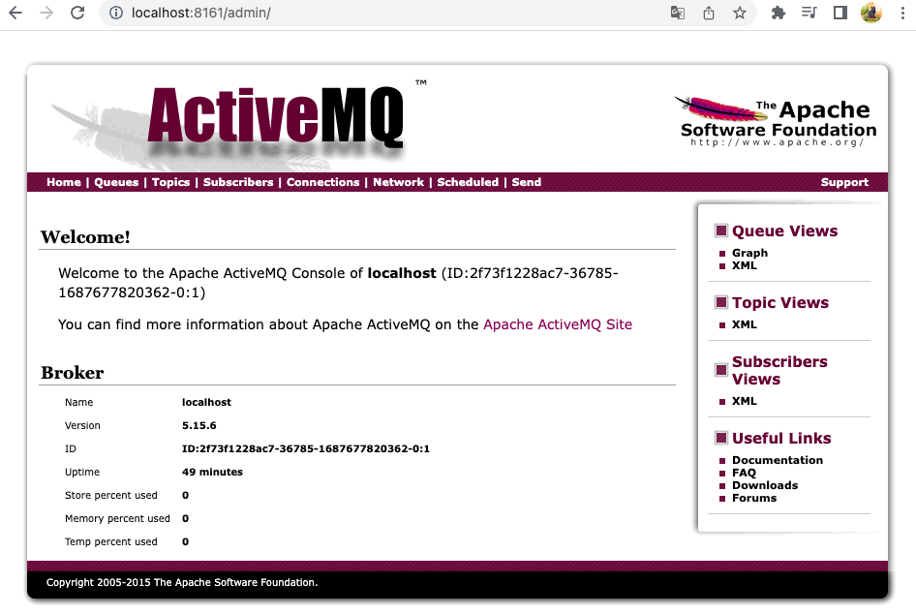Click the Support link in navigation bar

point(844,182)
